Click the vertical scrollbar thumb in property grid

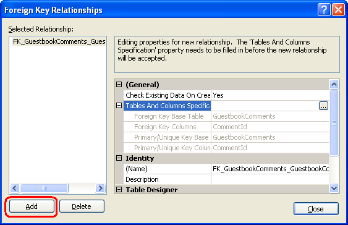334,123
